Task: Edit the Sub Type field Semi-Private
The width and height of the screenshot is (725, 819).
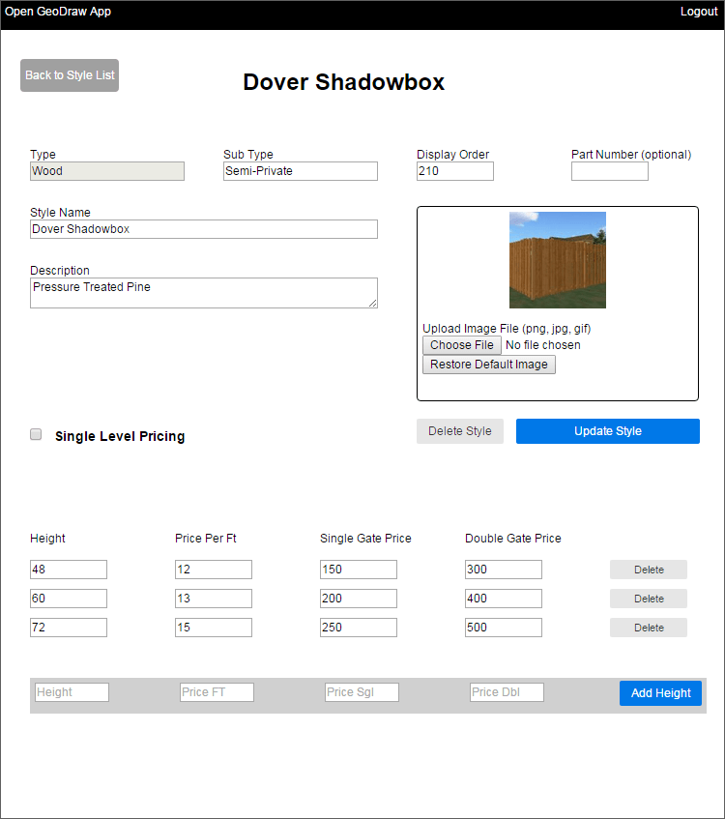Action: click(301, 171)
